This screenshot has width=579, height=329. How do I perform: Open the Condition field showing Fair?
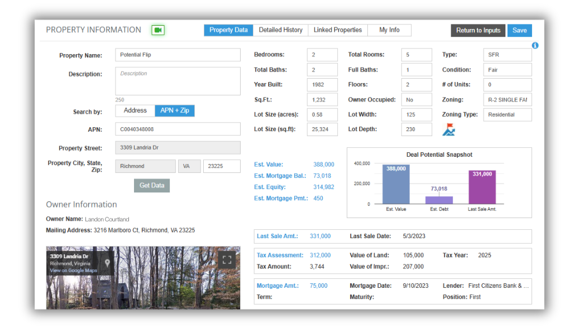pyautogui.click(x=507, y=70)
